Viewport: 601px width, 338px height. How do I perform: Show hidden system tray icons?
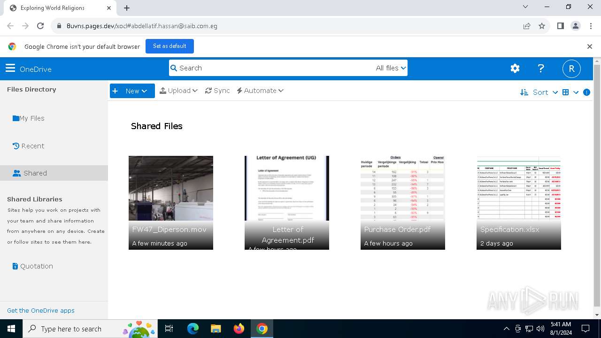click(x=506, y=329)
